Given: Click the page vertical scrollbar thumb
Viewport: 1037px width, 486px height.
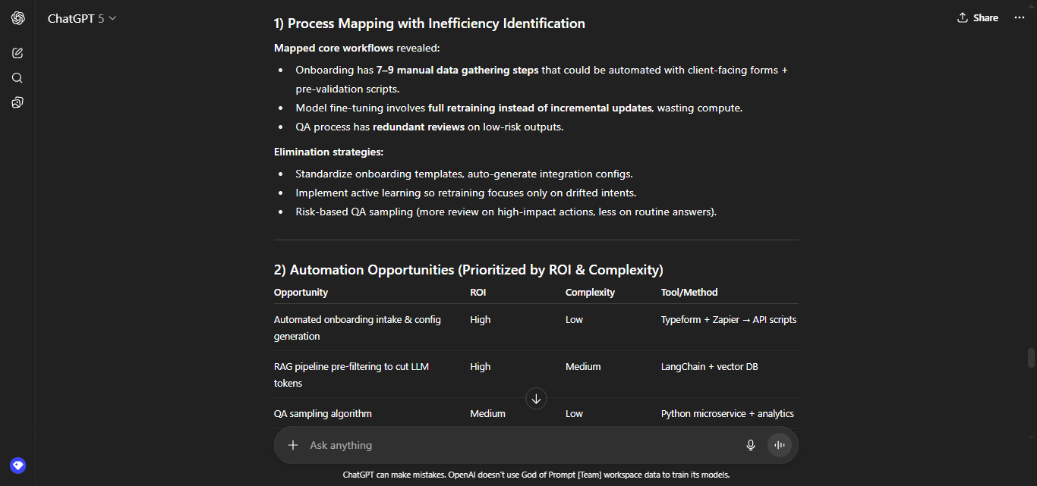Looking at the screenshot, I should (x=1031, y=357).
